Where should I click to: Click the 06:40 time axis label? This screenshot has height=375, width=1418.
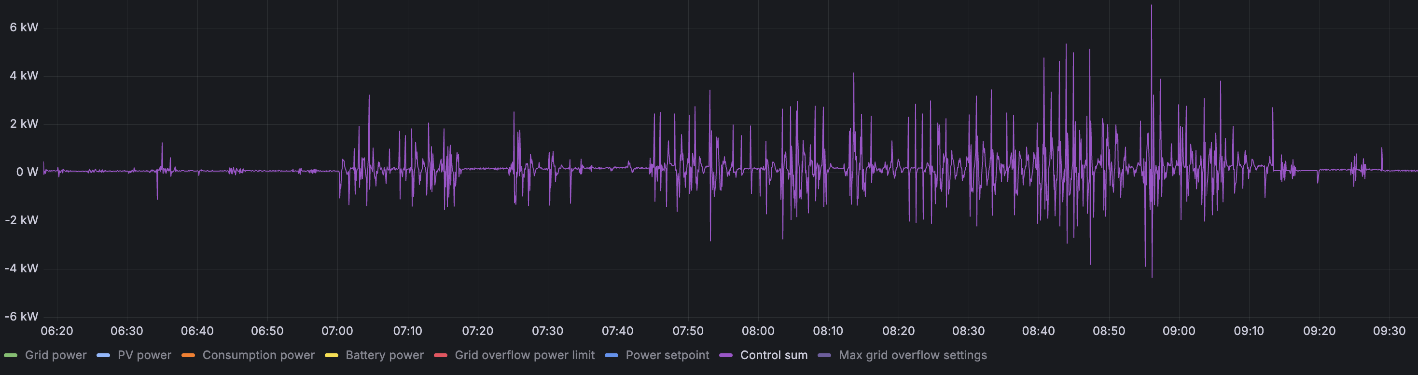pos(197,331)
